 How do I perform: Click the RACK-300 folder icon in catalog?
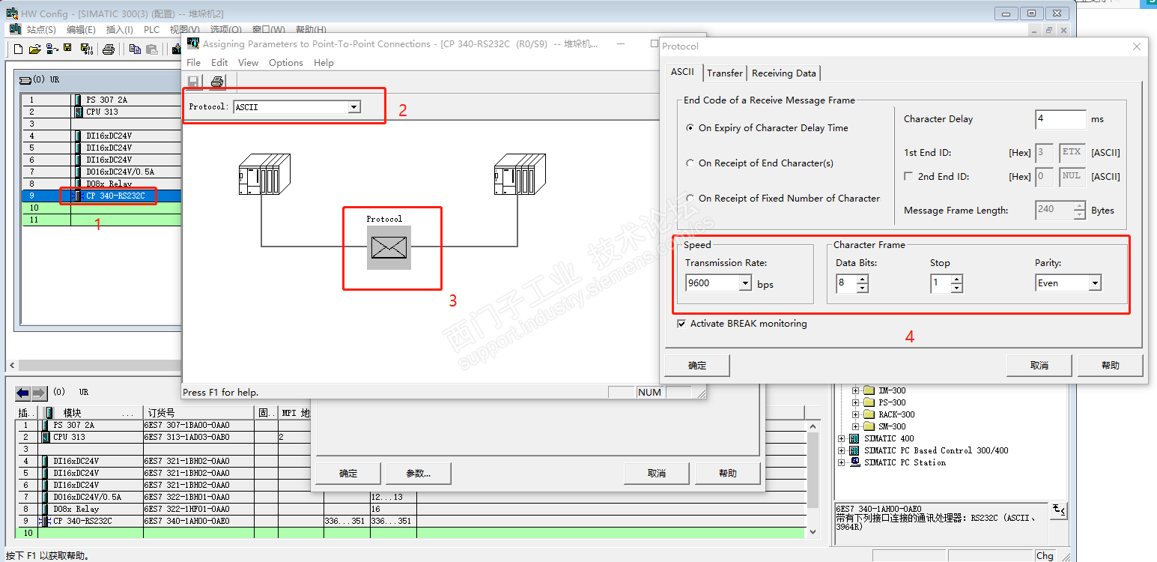tap(869, 414)
